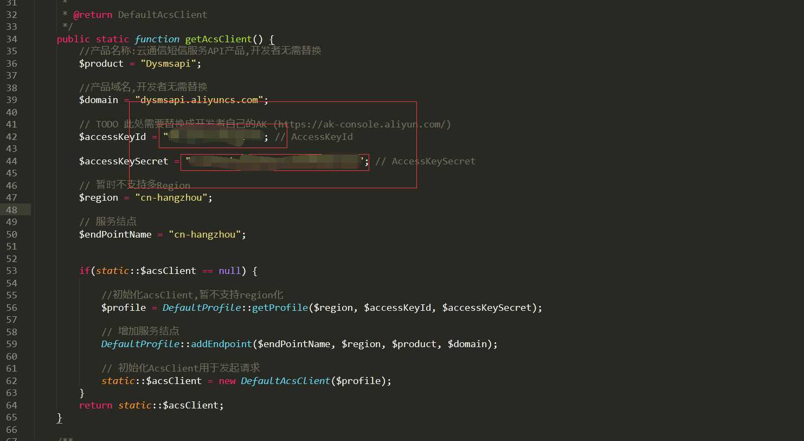This screenshot has width=804, height=441.
Task: Click the return keyword on line 64
Action: (x=96, y=405)
